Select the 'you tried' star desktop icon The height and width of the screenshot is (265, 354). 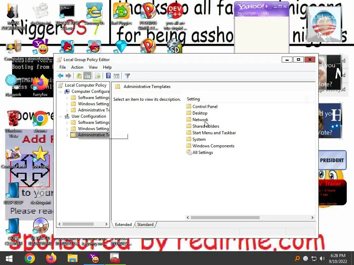(40, 157)
